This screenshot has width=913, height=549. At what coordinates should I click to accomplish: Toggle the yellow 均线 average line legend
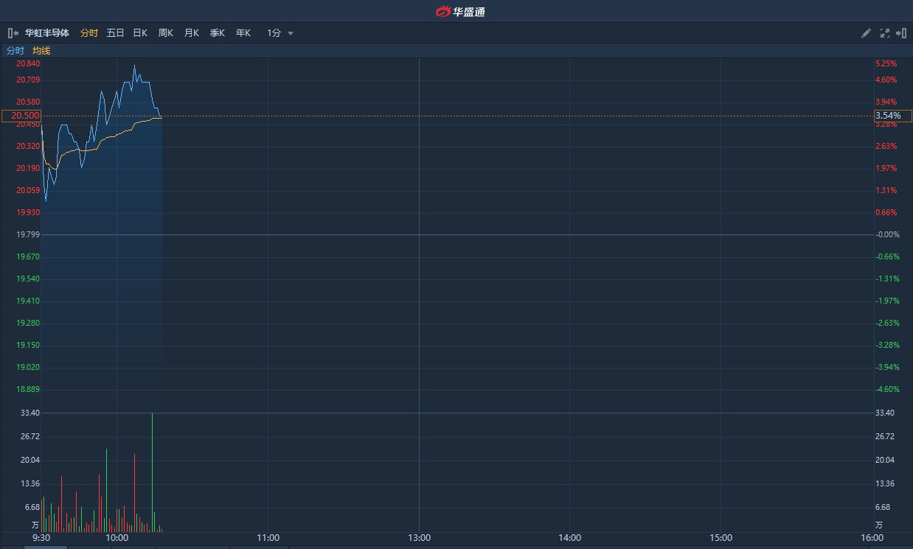[x=41, y=51]
